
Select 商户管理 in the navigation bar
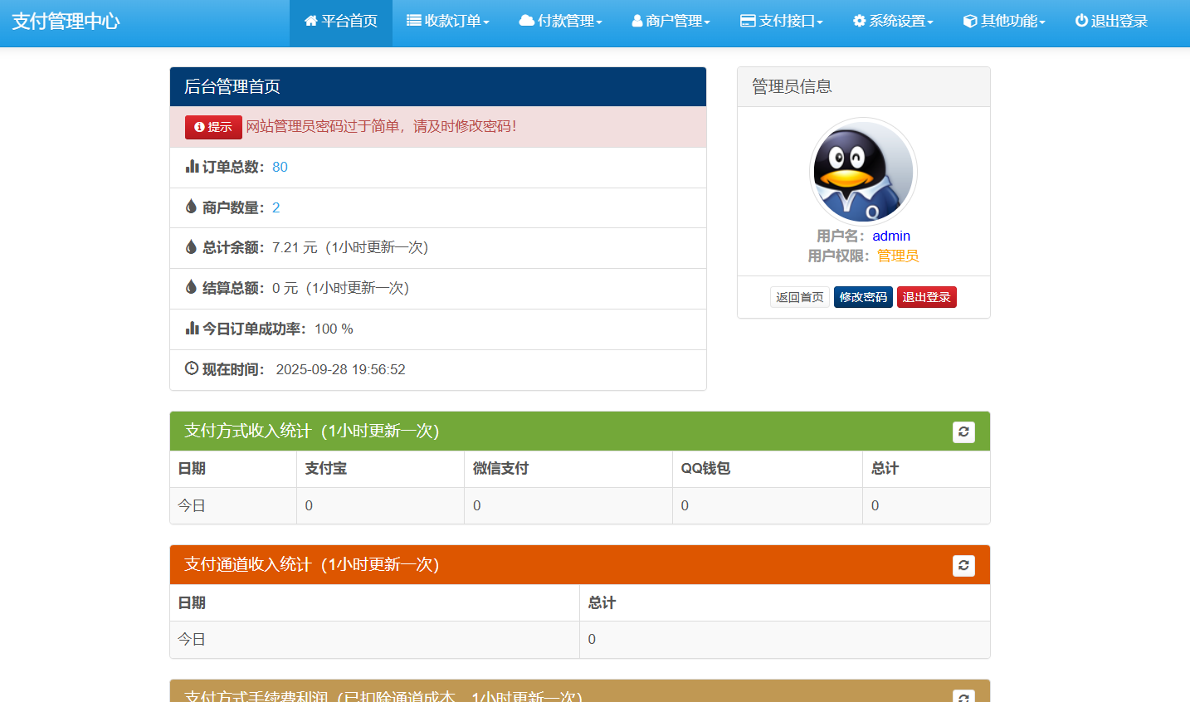(671, 21)
